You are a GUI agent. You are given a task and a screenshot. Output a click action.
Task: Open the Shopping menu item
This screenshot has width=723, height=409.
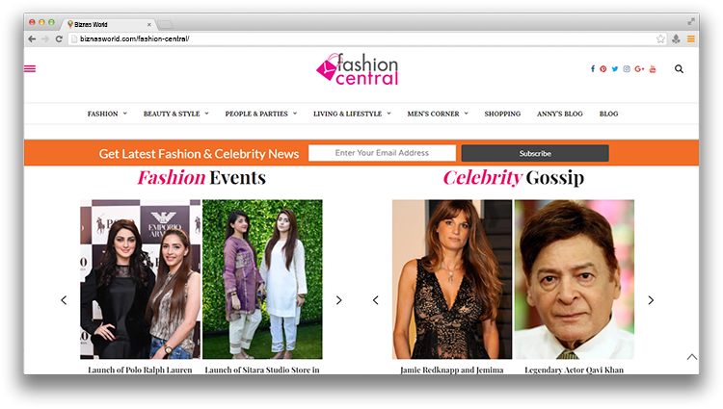click(x=502, y=114)
